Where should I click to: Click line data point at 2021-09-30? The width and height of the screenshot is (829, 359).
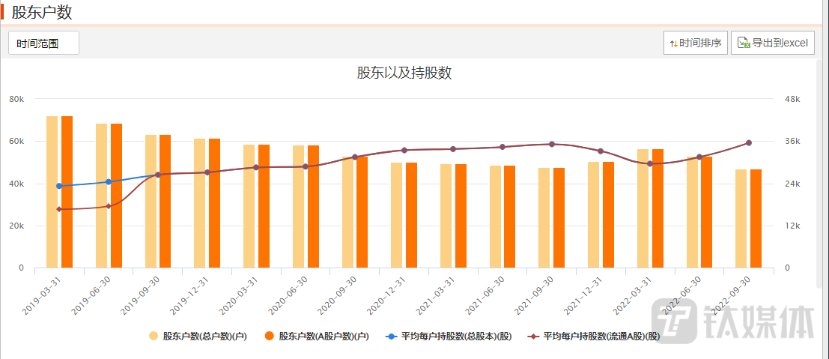point(552,144)
